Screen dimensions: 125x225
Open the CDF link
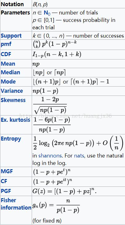pos(6,54)
